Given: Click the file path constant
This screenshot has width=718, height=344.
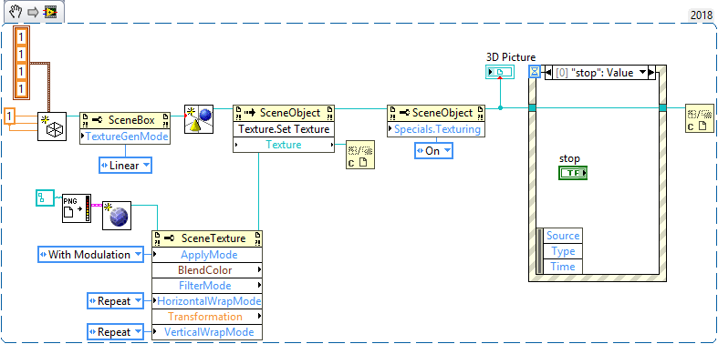Looking at the screenshot, I should pyautogui.click(x=45, y=197).
